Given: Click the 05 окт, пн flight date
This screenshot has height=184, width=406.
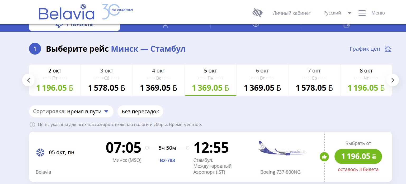Looking at the screenshot, I should [x=62, y=152].
